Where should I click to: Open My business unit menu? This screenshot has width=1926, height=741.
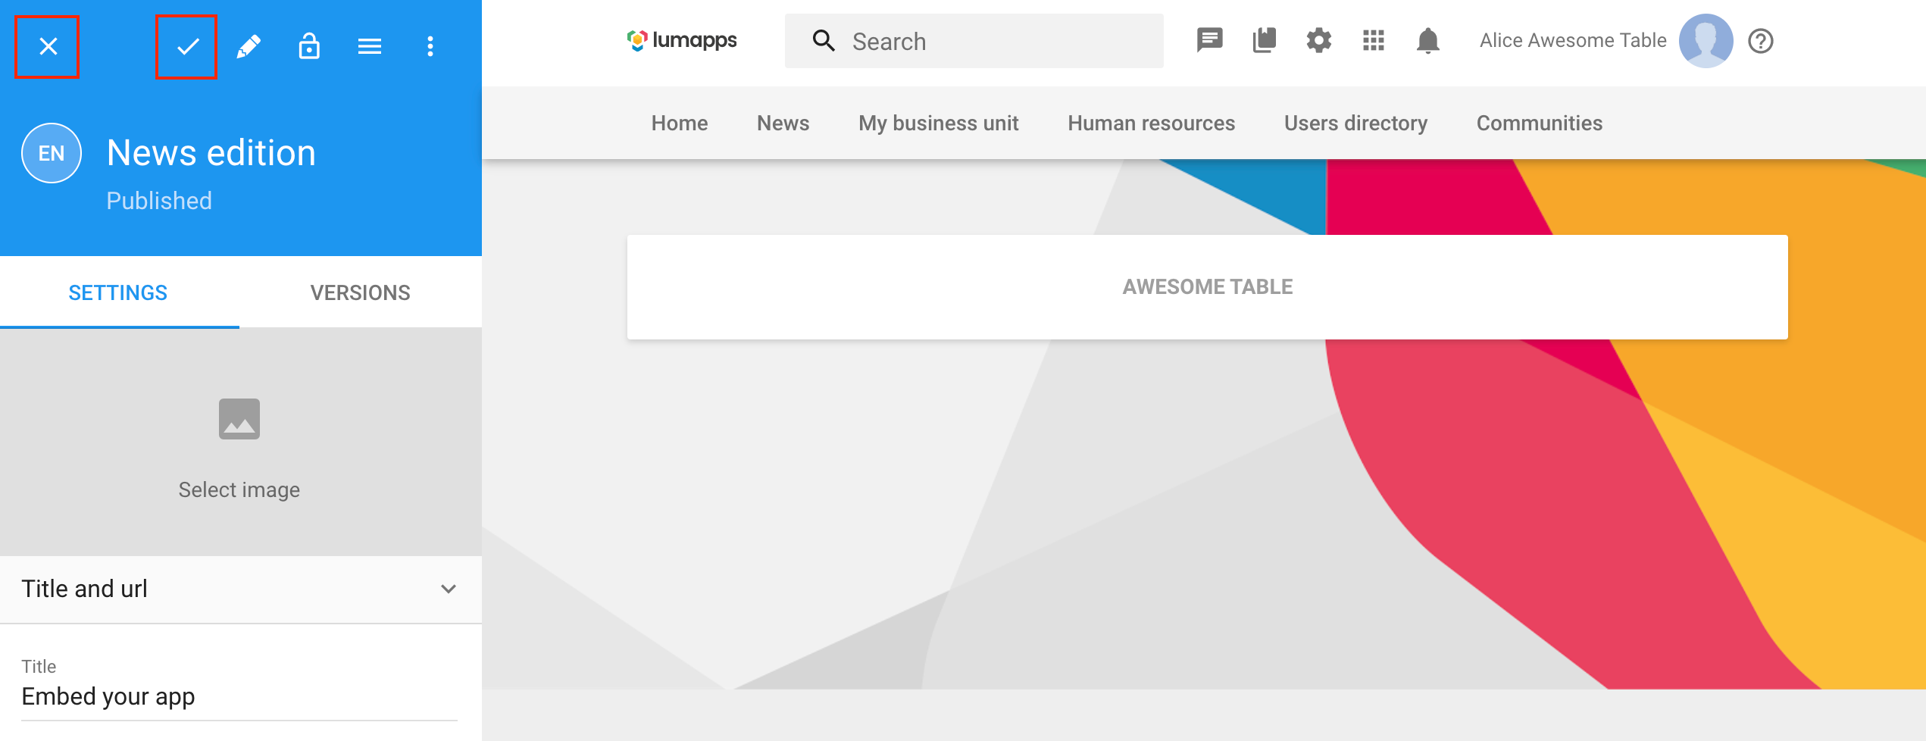pyautogui.click(x=938, y=123)
